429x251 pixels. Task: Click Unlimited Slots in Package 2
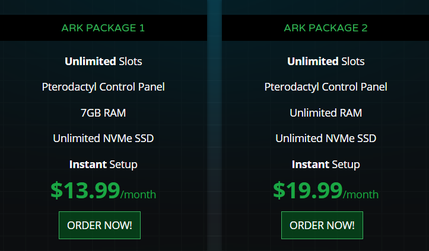point(326,61)
